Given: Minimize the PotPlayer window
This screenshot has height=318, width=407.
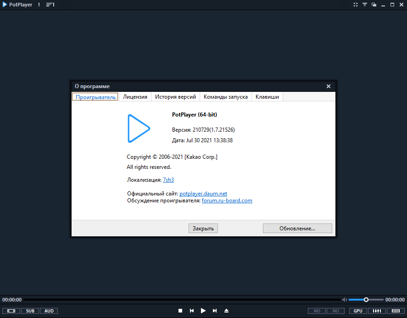Looking at the screenshot, I should [x=383, y=5].
